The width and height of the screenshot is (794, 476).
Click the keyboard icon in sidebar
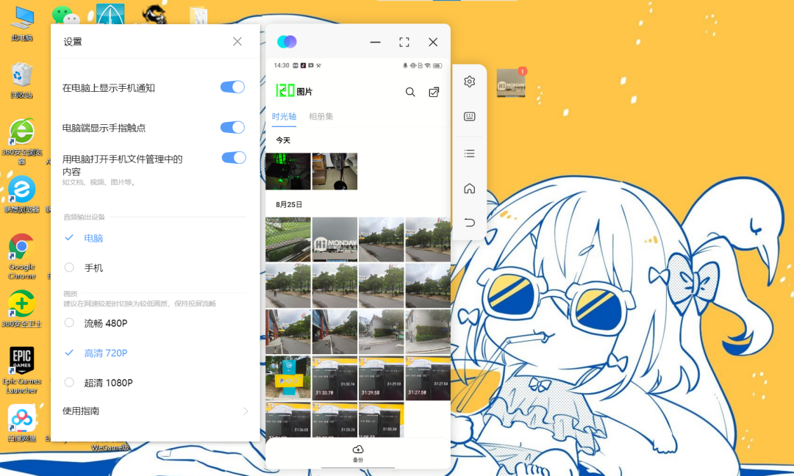click(469, 117)
